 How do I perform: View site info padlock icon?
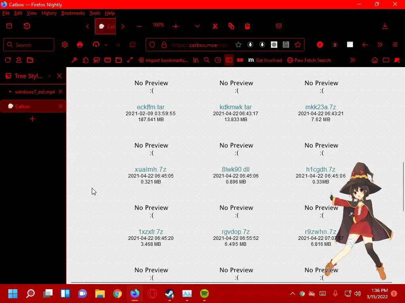click(x=164, y=45)
